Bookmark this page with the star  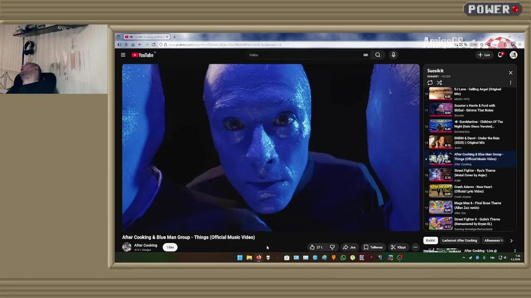pyautogui.click(x=482, y=45)
